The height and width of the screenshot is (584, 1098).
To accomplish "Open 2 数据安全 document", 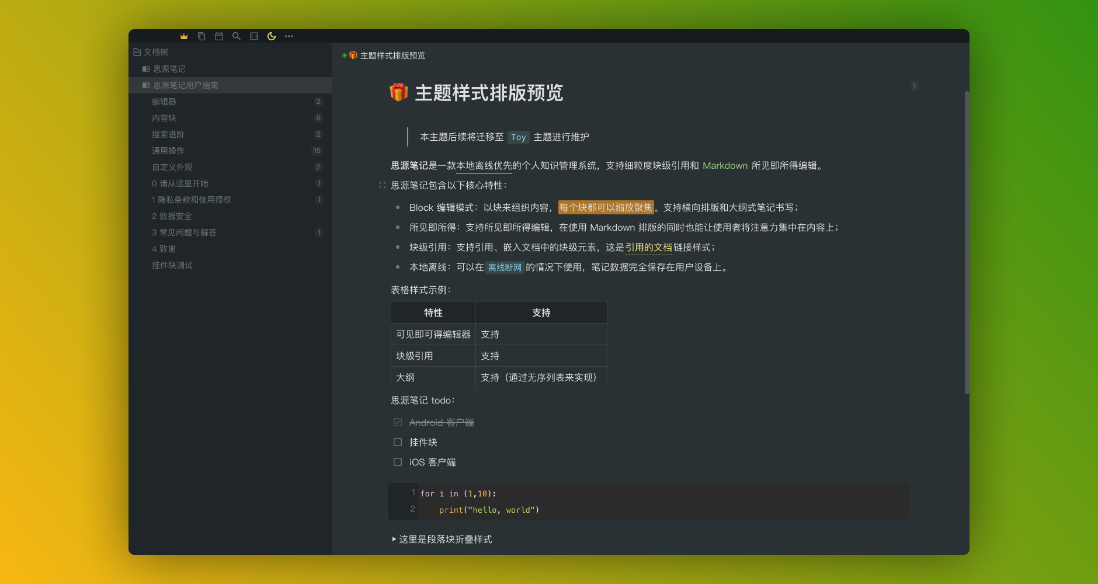I will pos(230,216).
